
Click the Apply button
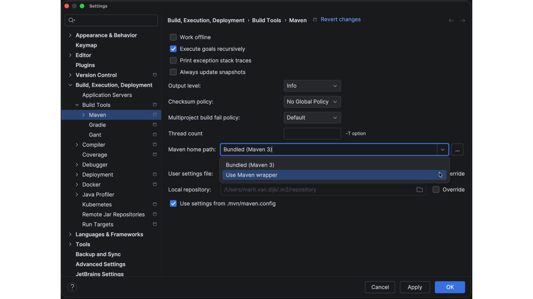[x=415, y=287]
